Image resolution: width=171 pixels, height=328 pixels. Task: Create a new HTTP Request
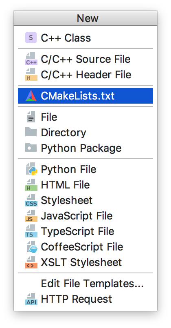tap(85, 299)
